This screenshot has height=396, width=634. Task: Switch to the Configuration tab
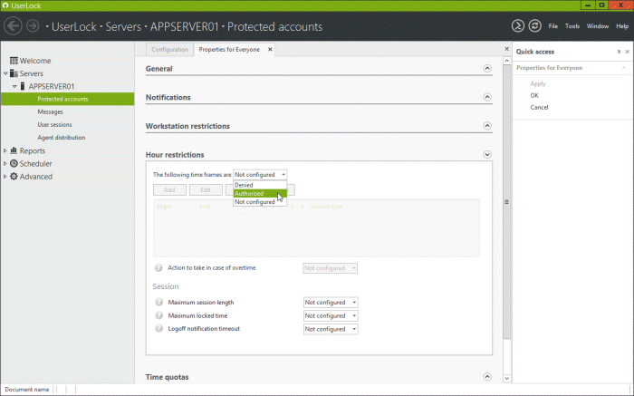tap(169, 50)
